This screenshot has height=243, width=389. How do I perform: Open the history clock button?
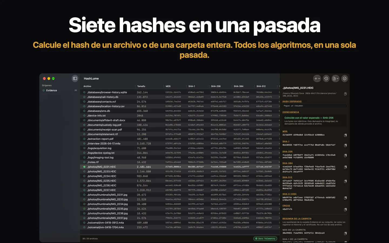coord(326,79)
